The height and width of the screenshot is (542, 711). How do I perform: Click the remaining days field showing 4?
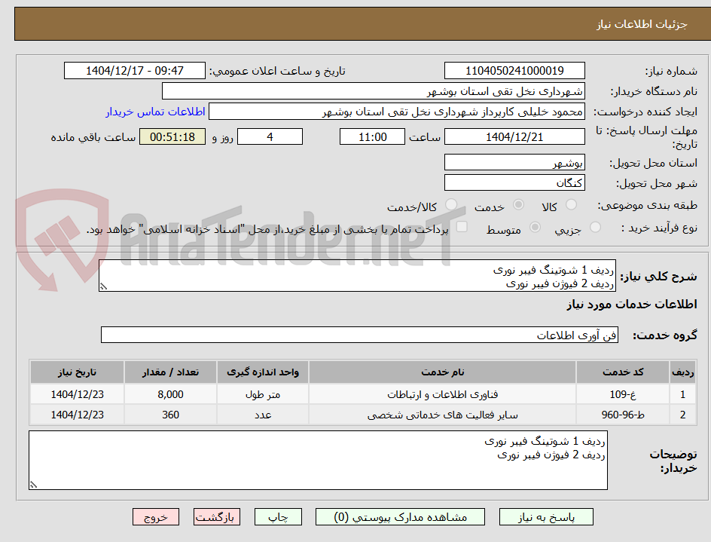point(270,136)
